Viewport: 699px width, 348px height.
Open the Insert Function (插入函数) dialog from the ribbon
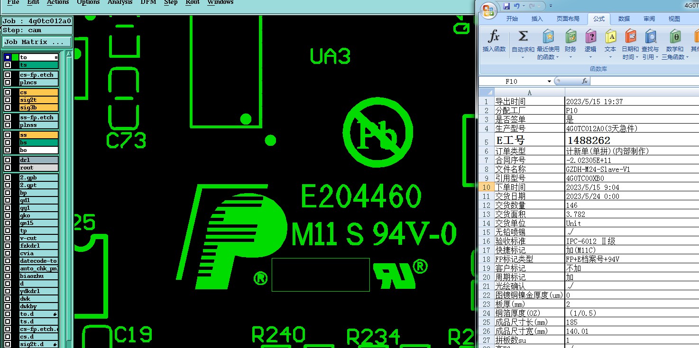coord(494,41)
